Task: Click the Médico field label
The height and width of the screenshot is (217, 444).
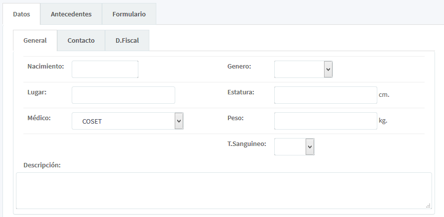Action: click(39, 118)
